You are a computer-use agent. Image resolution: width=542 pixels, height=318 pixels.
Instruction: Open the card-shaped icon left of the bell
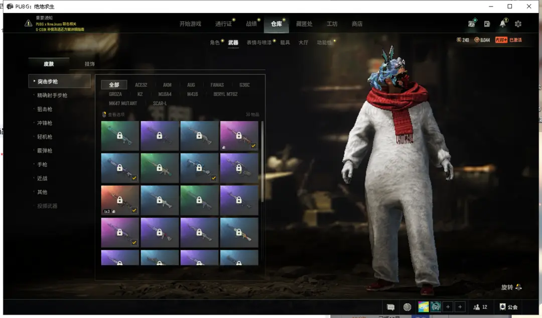click(487, 24)
